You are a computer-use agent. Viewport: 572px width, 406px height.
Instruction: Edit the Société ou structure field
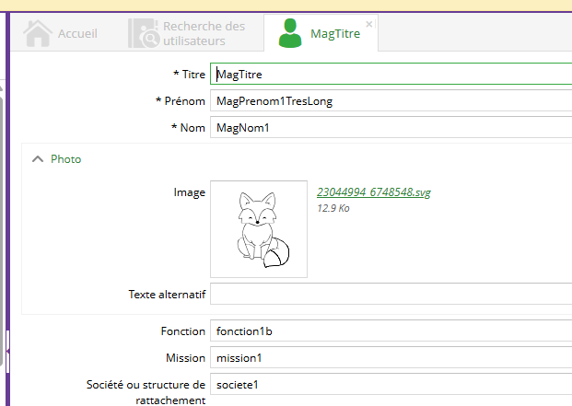391,384
